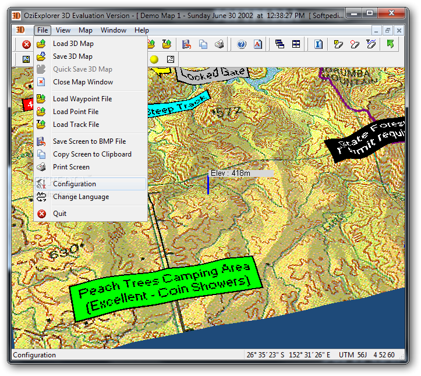Click the track eraser toolbar icon
421x376 pixels.
click(371, 44)
